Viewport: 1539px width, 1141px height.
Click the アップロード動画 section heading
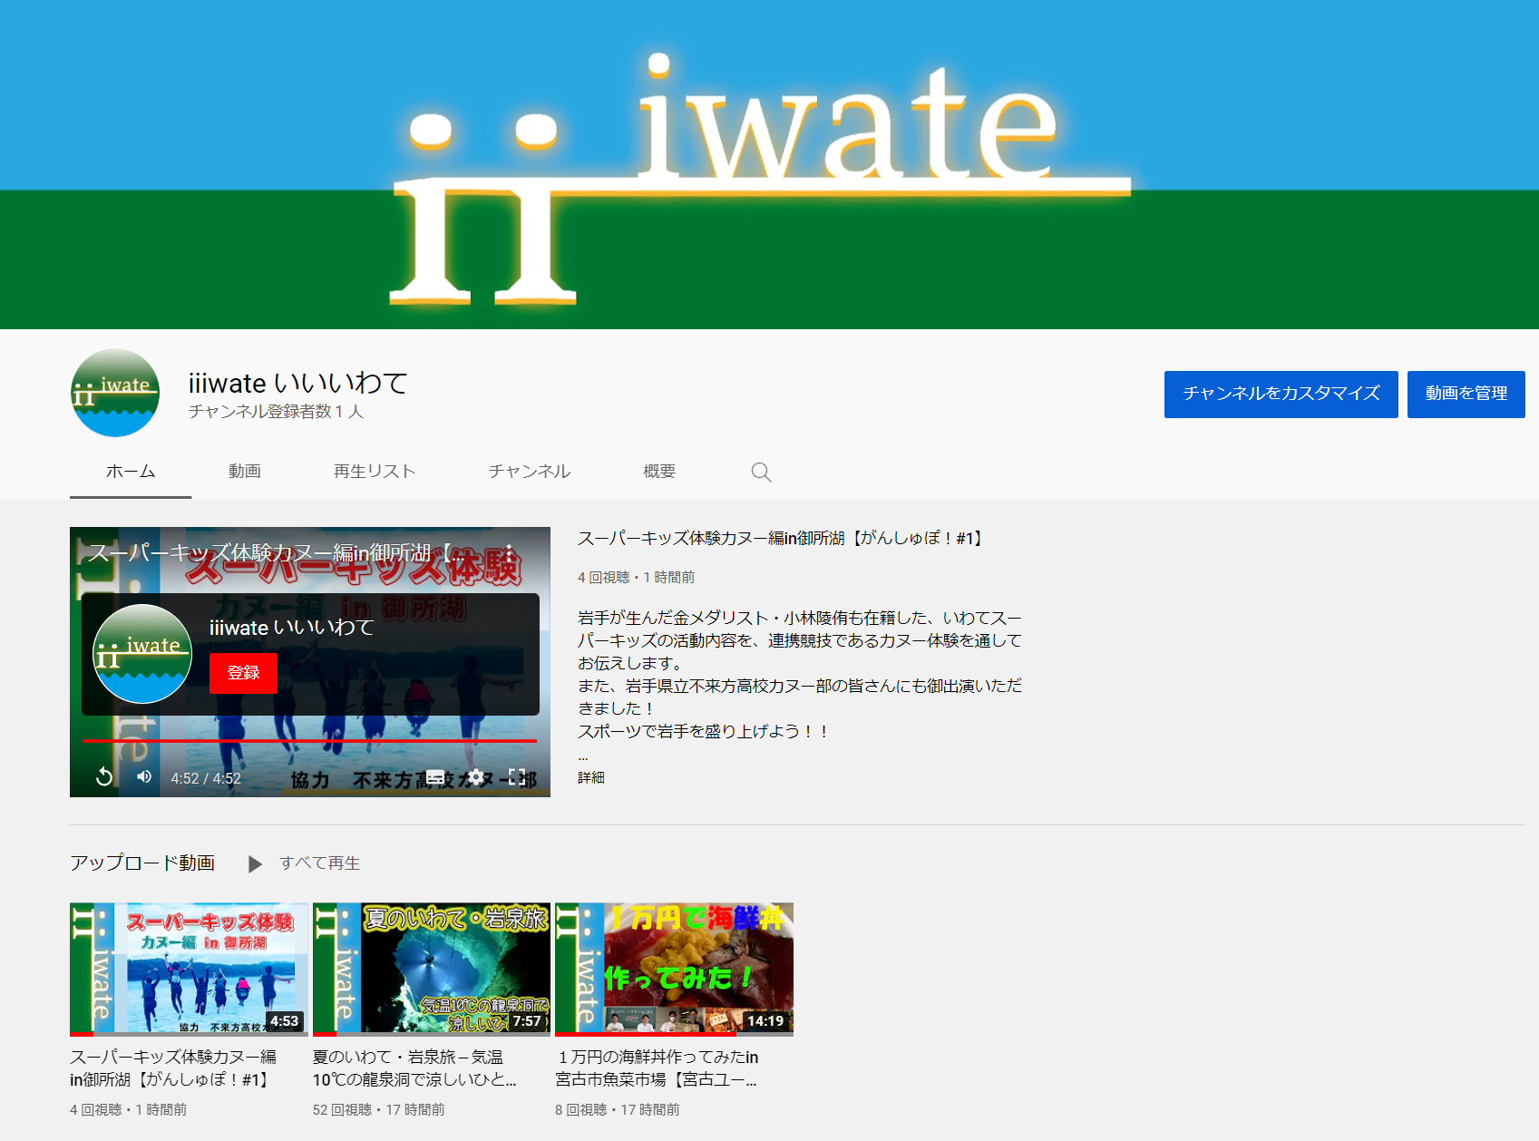click(142, 863)
